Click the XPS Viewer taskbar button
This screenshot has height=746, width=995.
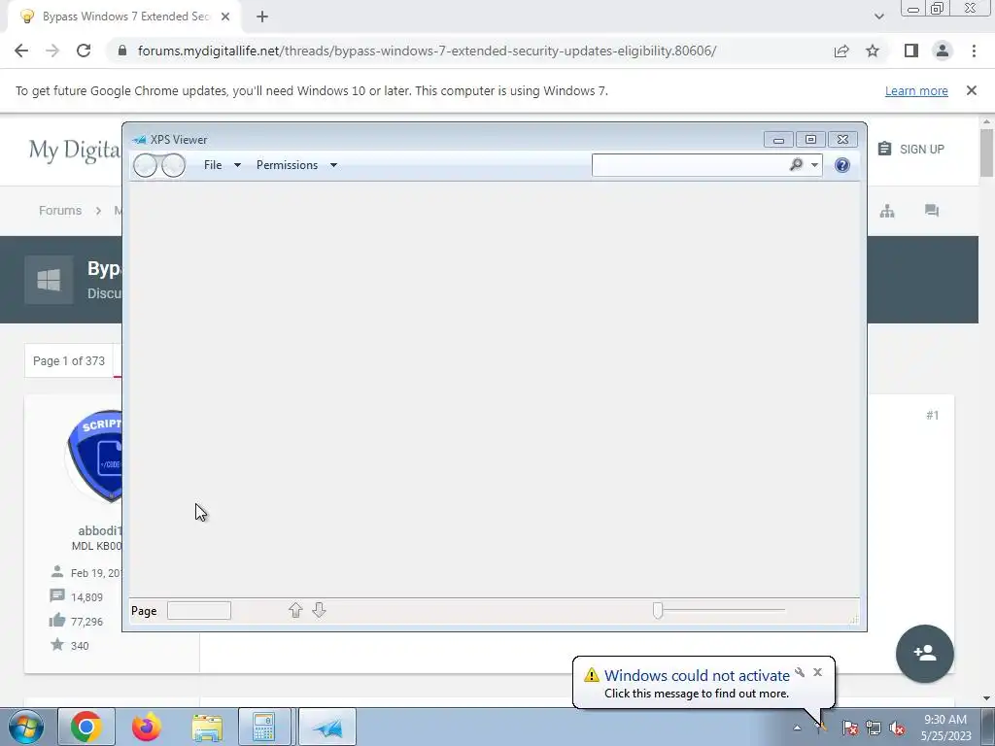pos(327,727)
